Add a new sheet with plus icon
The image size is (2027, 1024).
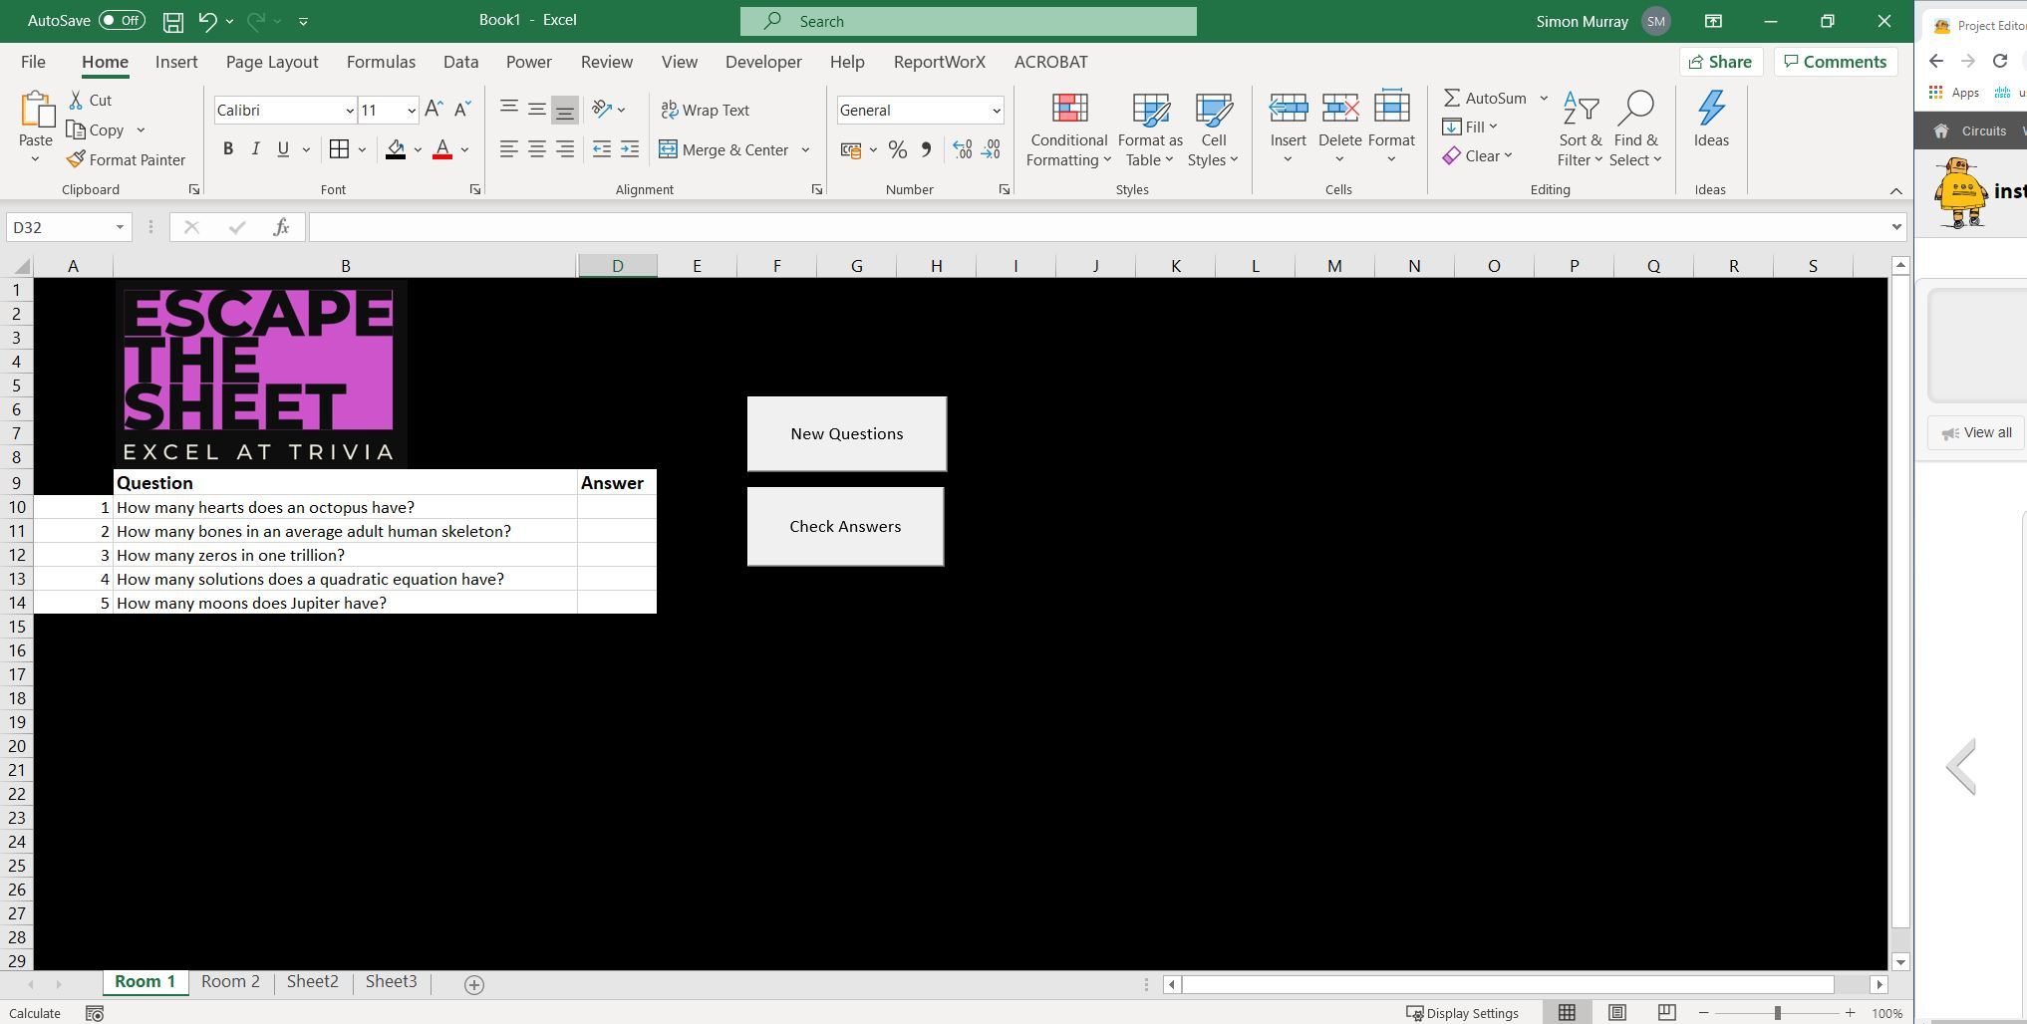(474, 984)
